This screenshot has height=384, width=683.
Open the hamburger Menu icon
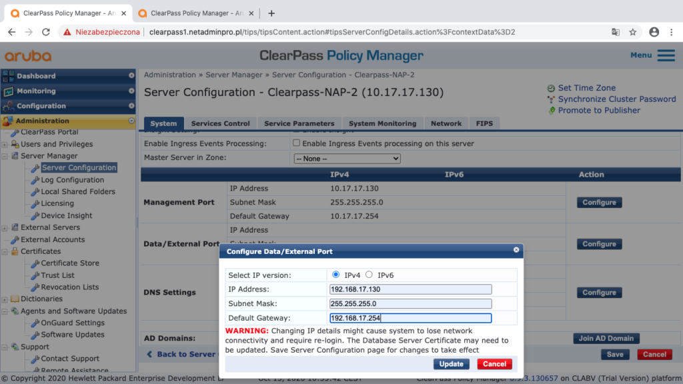click(x=666, y=55)
